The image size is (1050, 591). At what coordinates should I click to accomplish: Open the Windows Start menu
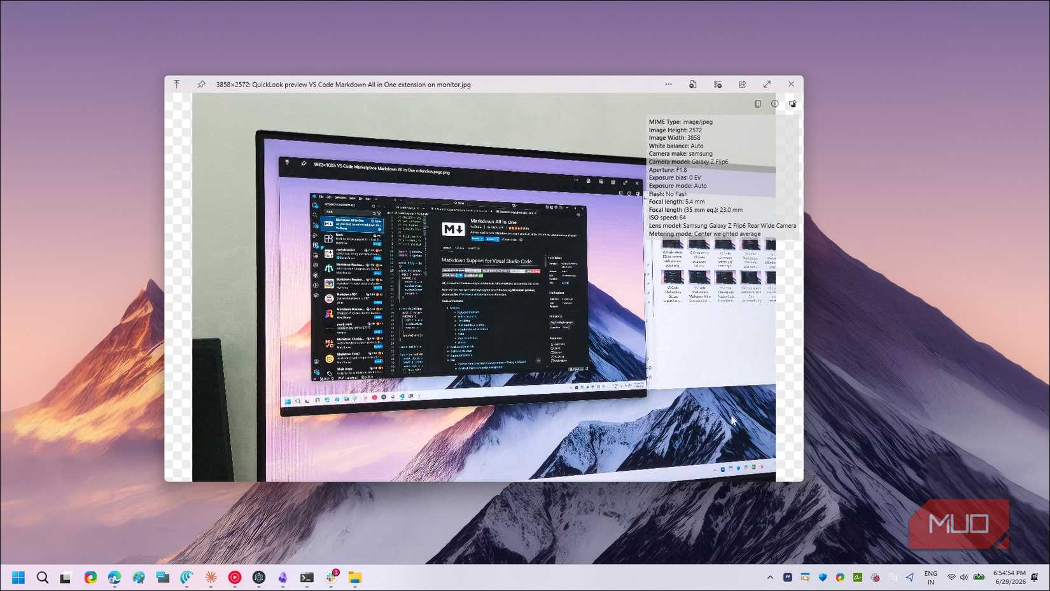pyautogui.click(x=18, y=578)
